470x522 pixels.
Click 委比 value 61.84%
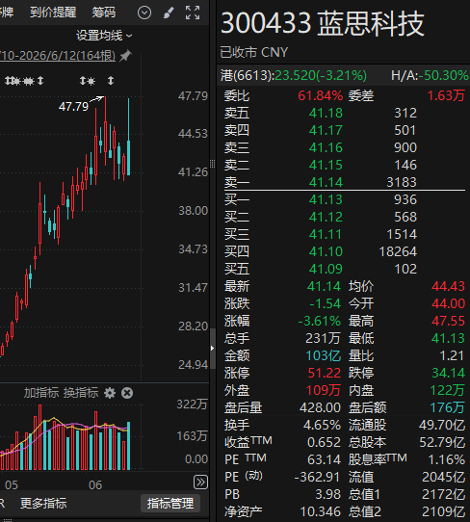pos(320,96)
